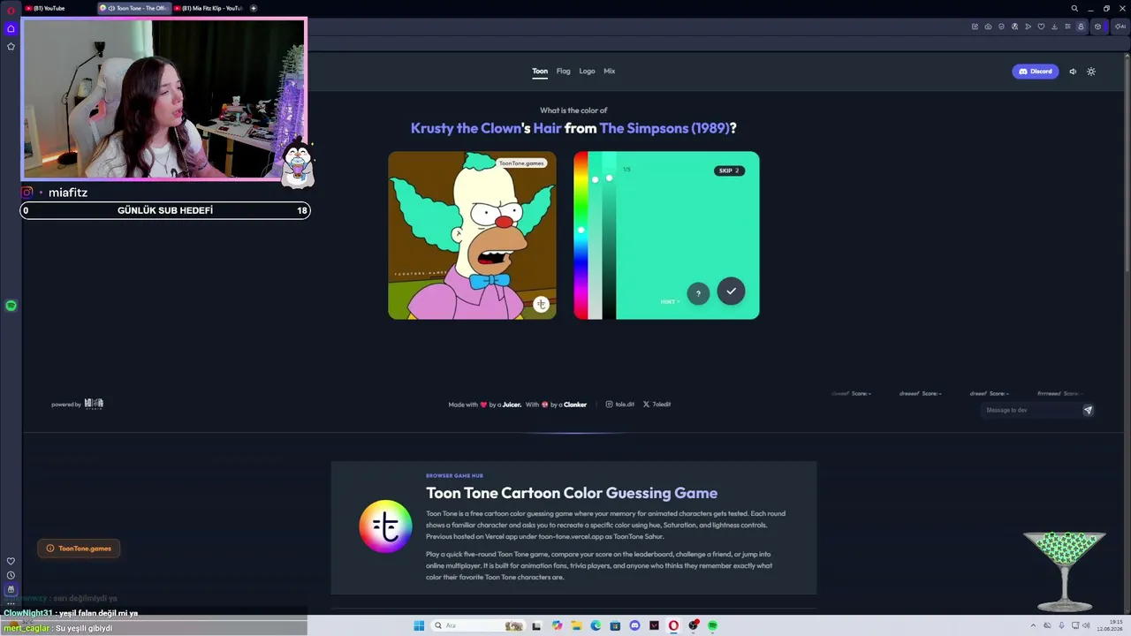1131x636 pixels.
Task: Click in the Message to dev field
Action: 1031,410
